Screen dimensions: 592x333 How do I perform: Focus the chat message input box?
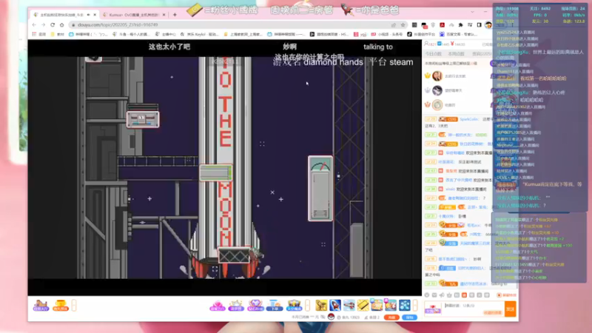(x=474, y=309)
